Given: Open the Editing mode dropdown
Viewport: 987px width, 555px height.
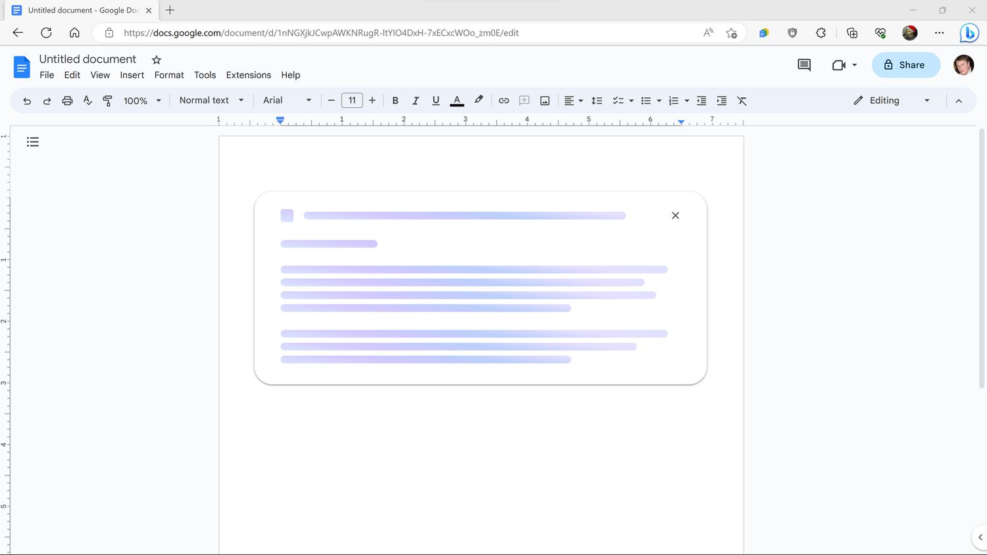Looking at the screenshot, I should click(892, 101).
